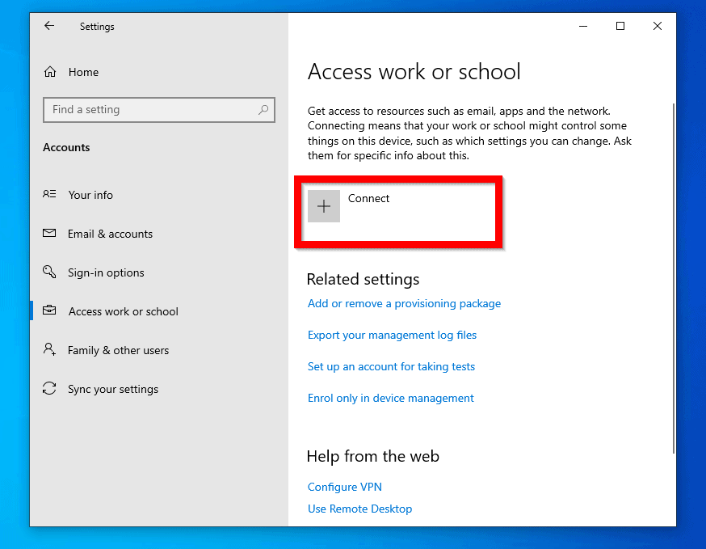The image size is (706, 549).
Task: Open the Use Remote Desktop help article
Action: (x=359, y=509)
